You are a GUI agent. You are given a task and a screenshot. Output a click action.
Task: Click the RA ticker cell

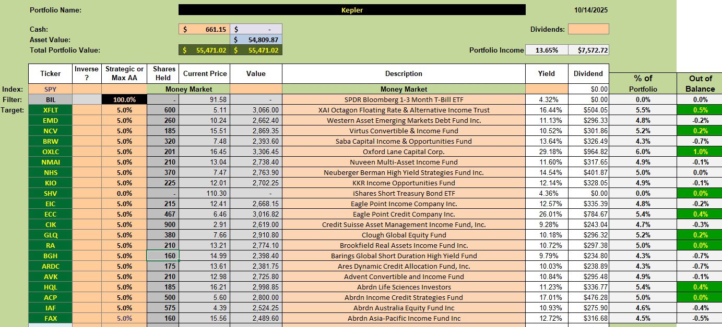(x=50, y=245)
